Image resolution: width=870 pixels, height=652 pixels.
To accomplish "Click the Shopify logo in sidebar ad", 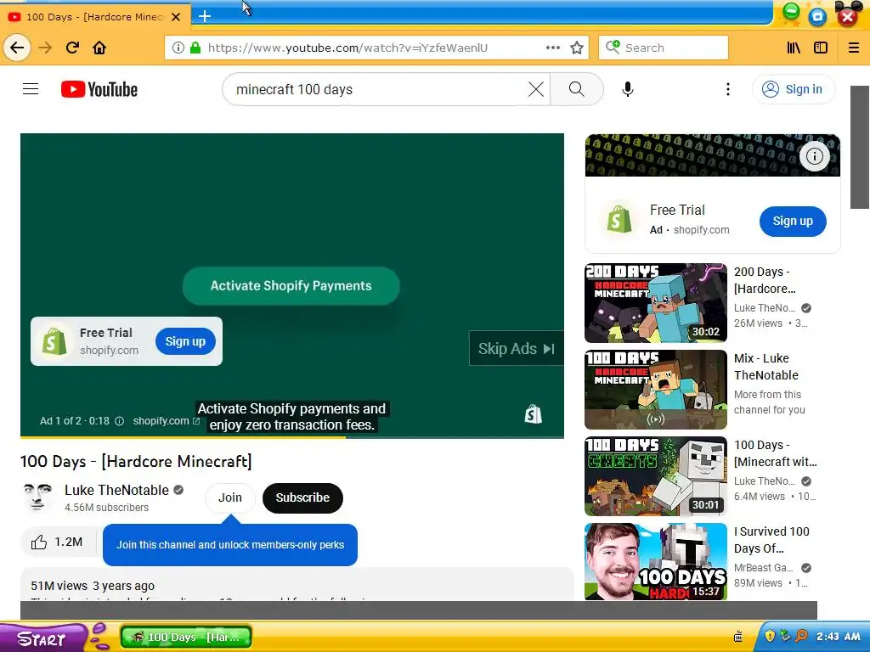I will tap(619, 220).
